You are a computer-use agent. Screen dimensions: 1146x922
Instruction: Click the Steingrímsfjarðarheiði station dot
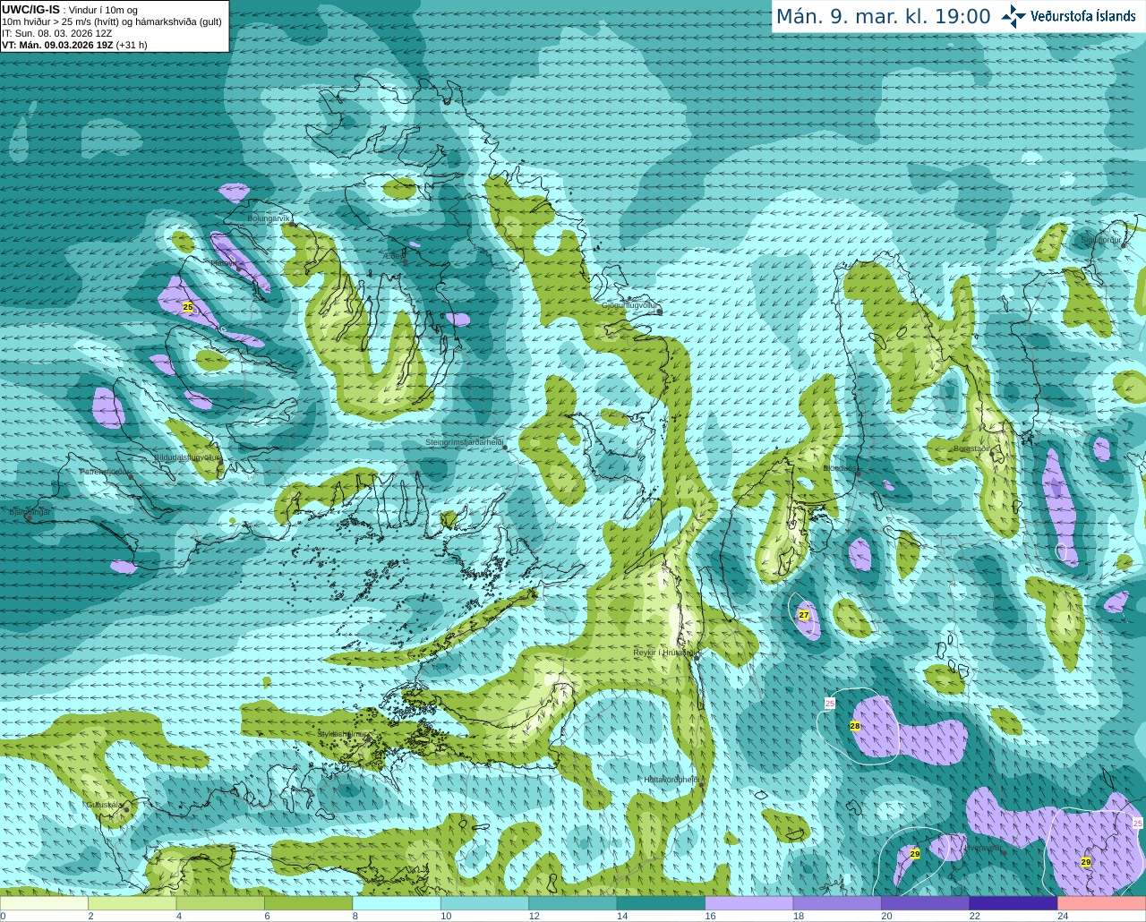point(505,447)
